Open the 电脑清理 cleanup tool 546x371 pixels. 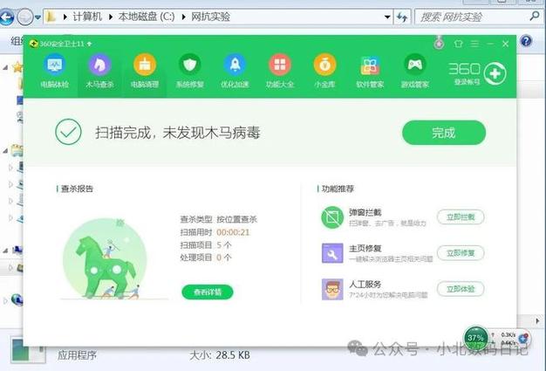145,72
